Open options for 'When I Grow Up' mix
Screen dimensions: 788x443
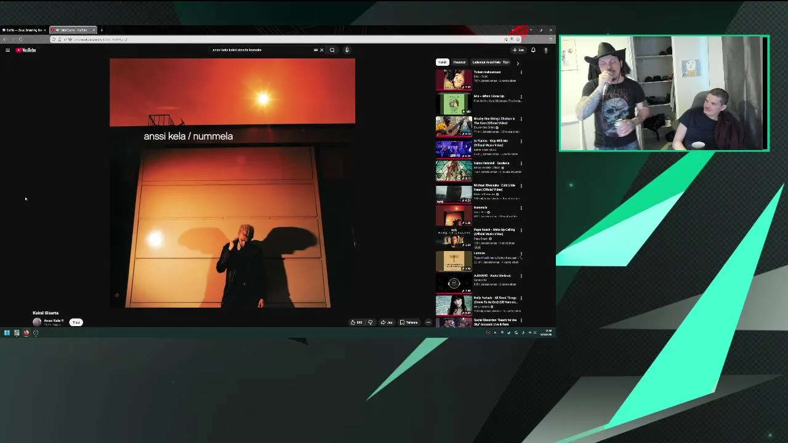click(x=521, y=97)
